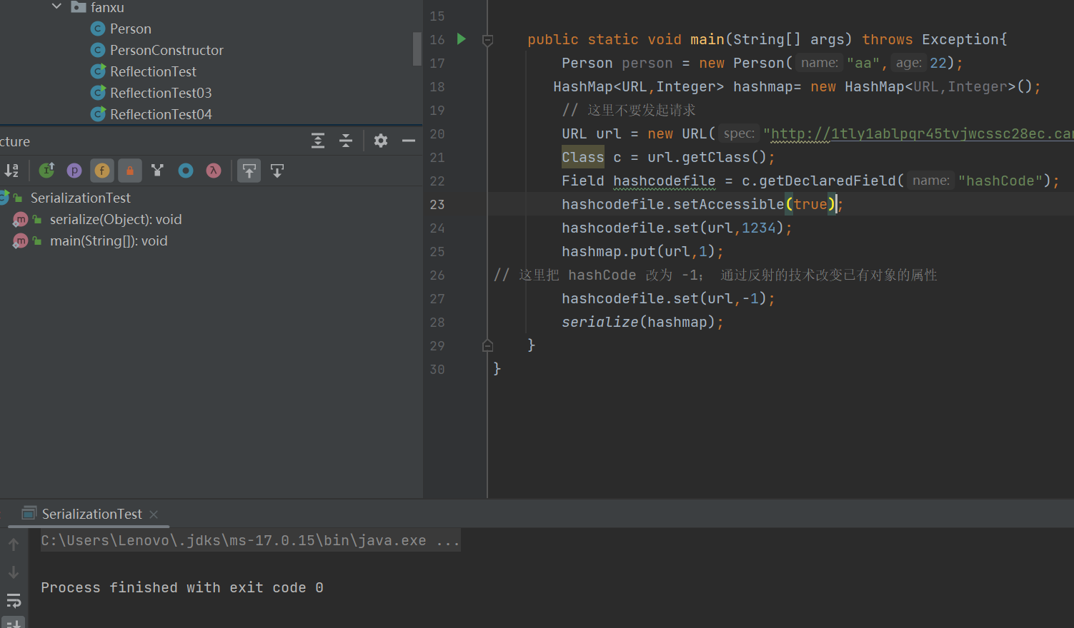Screen dimensions: 1074x628
Task: Run main method from gutter arrow
Action: pos(462,39)
